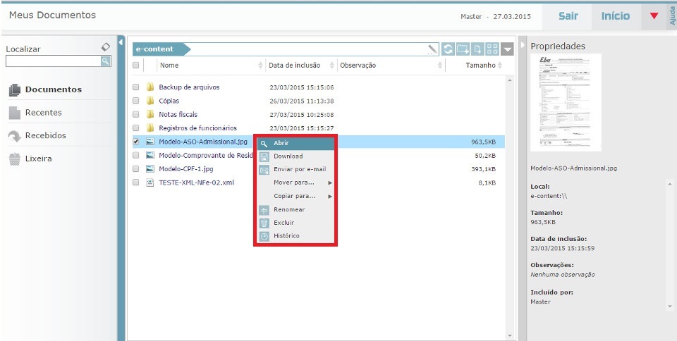
Task: Uncheck the Modelo-ASO-Admissional.jpg checkbox
Action: (x=136, y=142)
